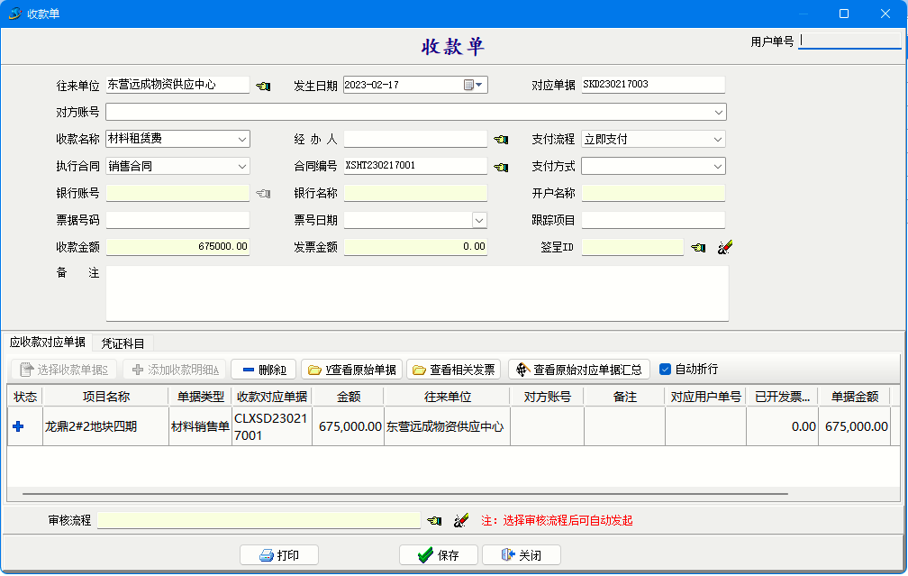Screen dimensions: 908x576
Task: Click lookup hand icon beside 审核流程 field
Action: tap(434, 520)
